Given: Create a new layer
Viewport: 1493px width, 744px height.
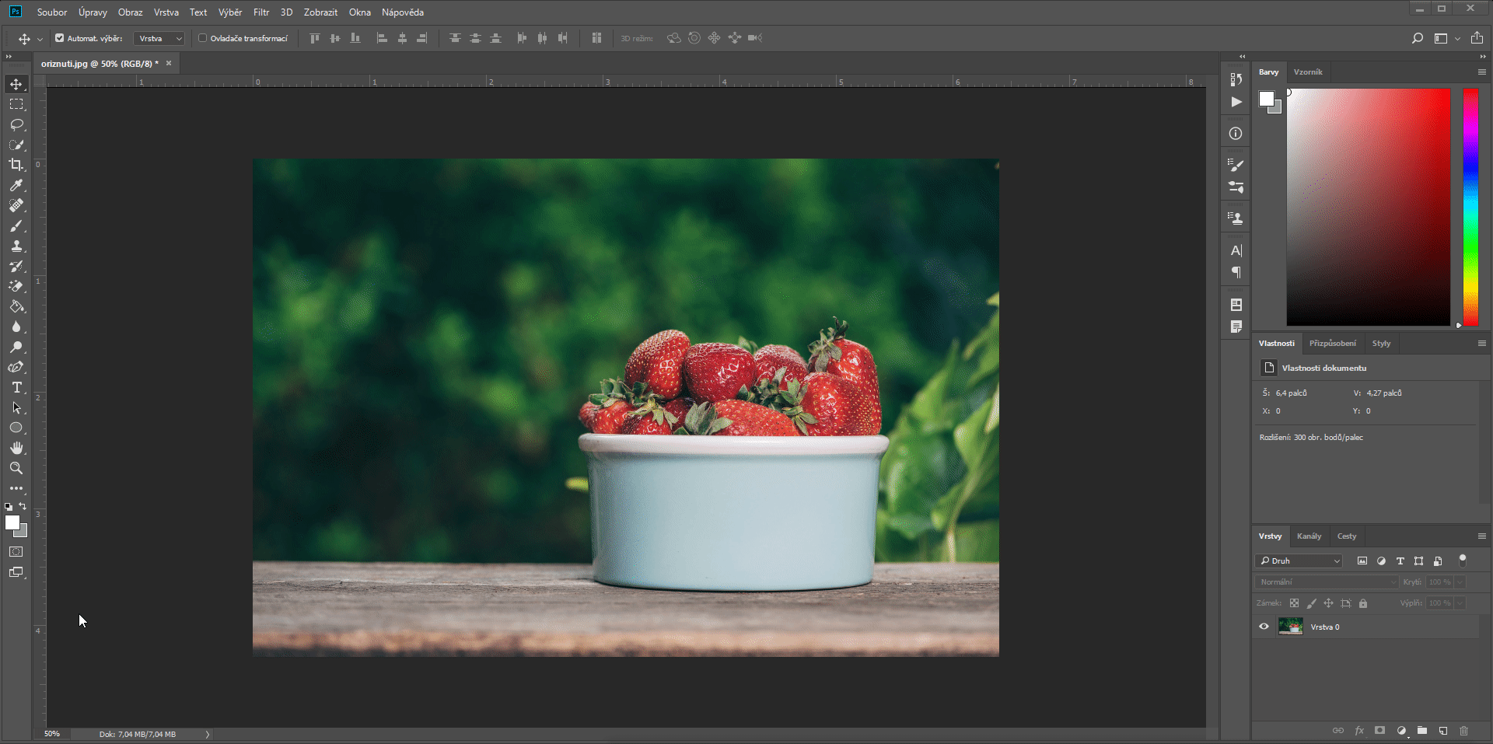Looking at the screenshot, I should point(1442,731).
